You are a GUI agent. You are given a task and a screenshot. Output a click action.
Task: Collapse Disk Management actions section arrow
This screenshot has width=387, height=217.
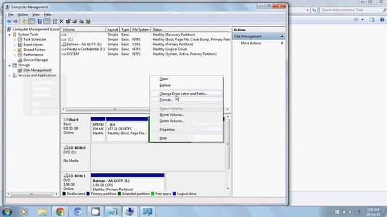(282, 36)
